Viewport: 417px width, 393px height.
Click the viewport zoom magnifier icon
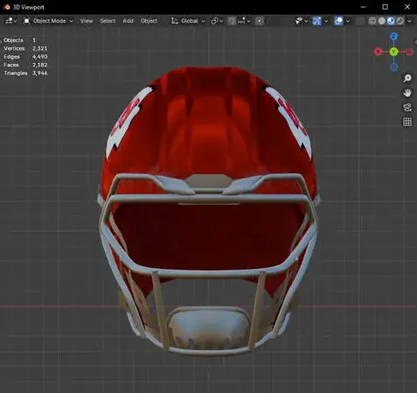point(407,78)
